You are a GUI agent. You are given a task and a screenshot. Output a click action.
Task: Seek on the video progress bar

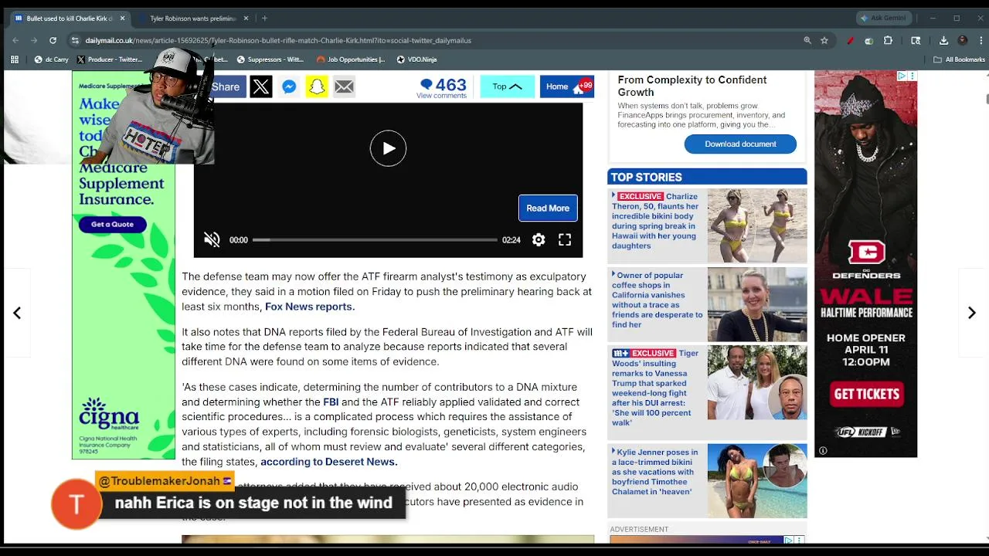point(375,240)
